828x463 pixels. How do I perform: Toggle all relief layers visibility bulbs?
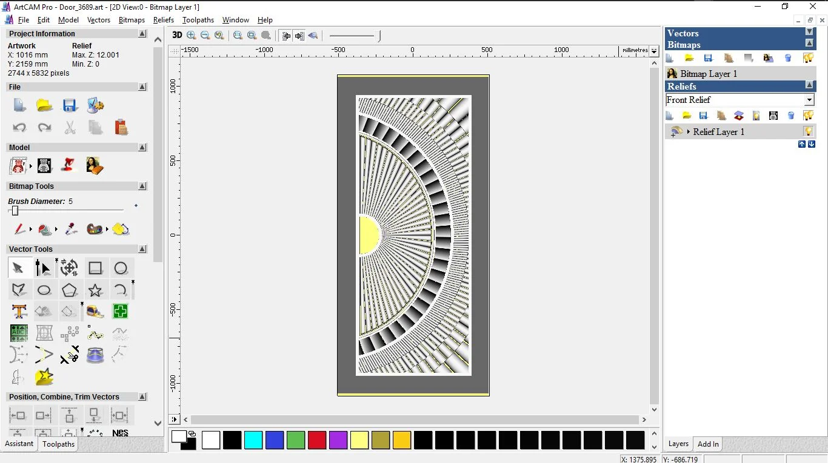(808, 115)
